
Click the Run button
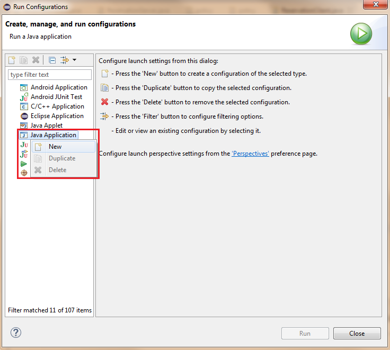(x=305, y=334)
